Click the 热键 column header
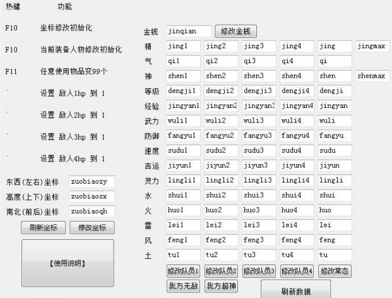The image size is (392, 298). click(x=13, y=6)
